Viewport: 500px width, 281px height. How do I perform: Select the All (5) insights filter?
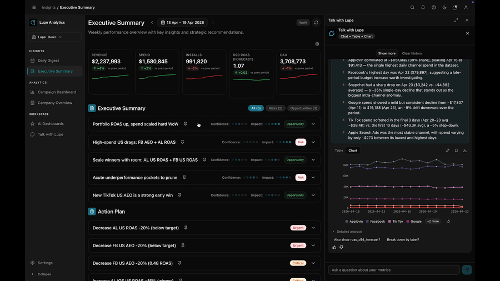point(256,108)
